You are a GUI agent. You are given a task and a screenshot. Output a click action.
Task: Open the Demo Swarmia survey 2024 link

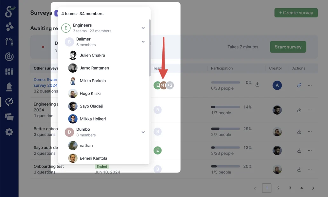[x=45, y=82]
